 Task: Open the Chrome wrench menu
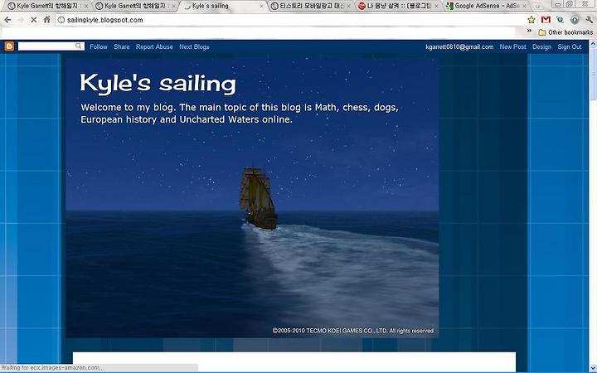589,19
